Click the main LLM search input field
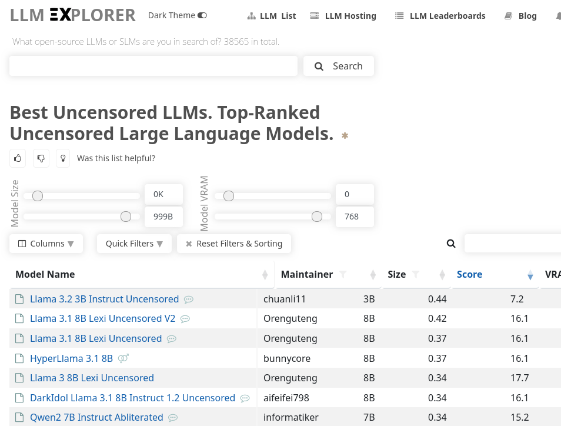Viewport: 561px width, 426px height. pyautogui.click(x=153, y=66)
